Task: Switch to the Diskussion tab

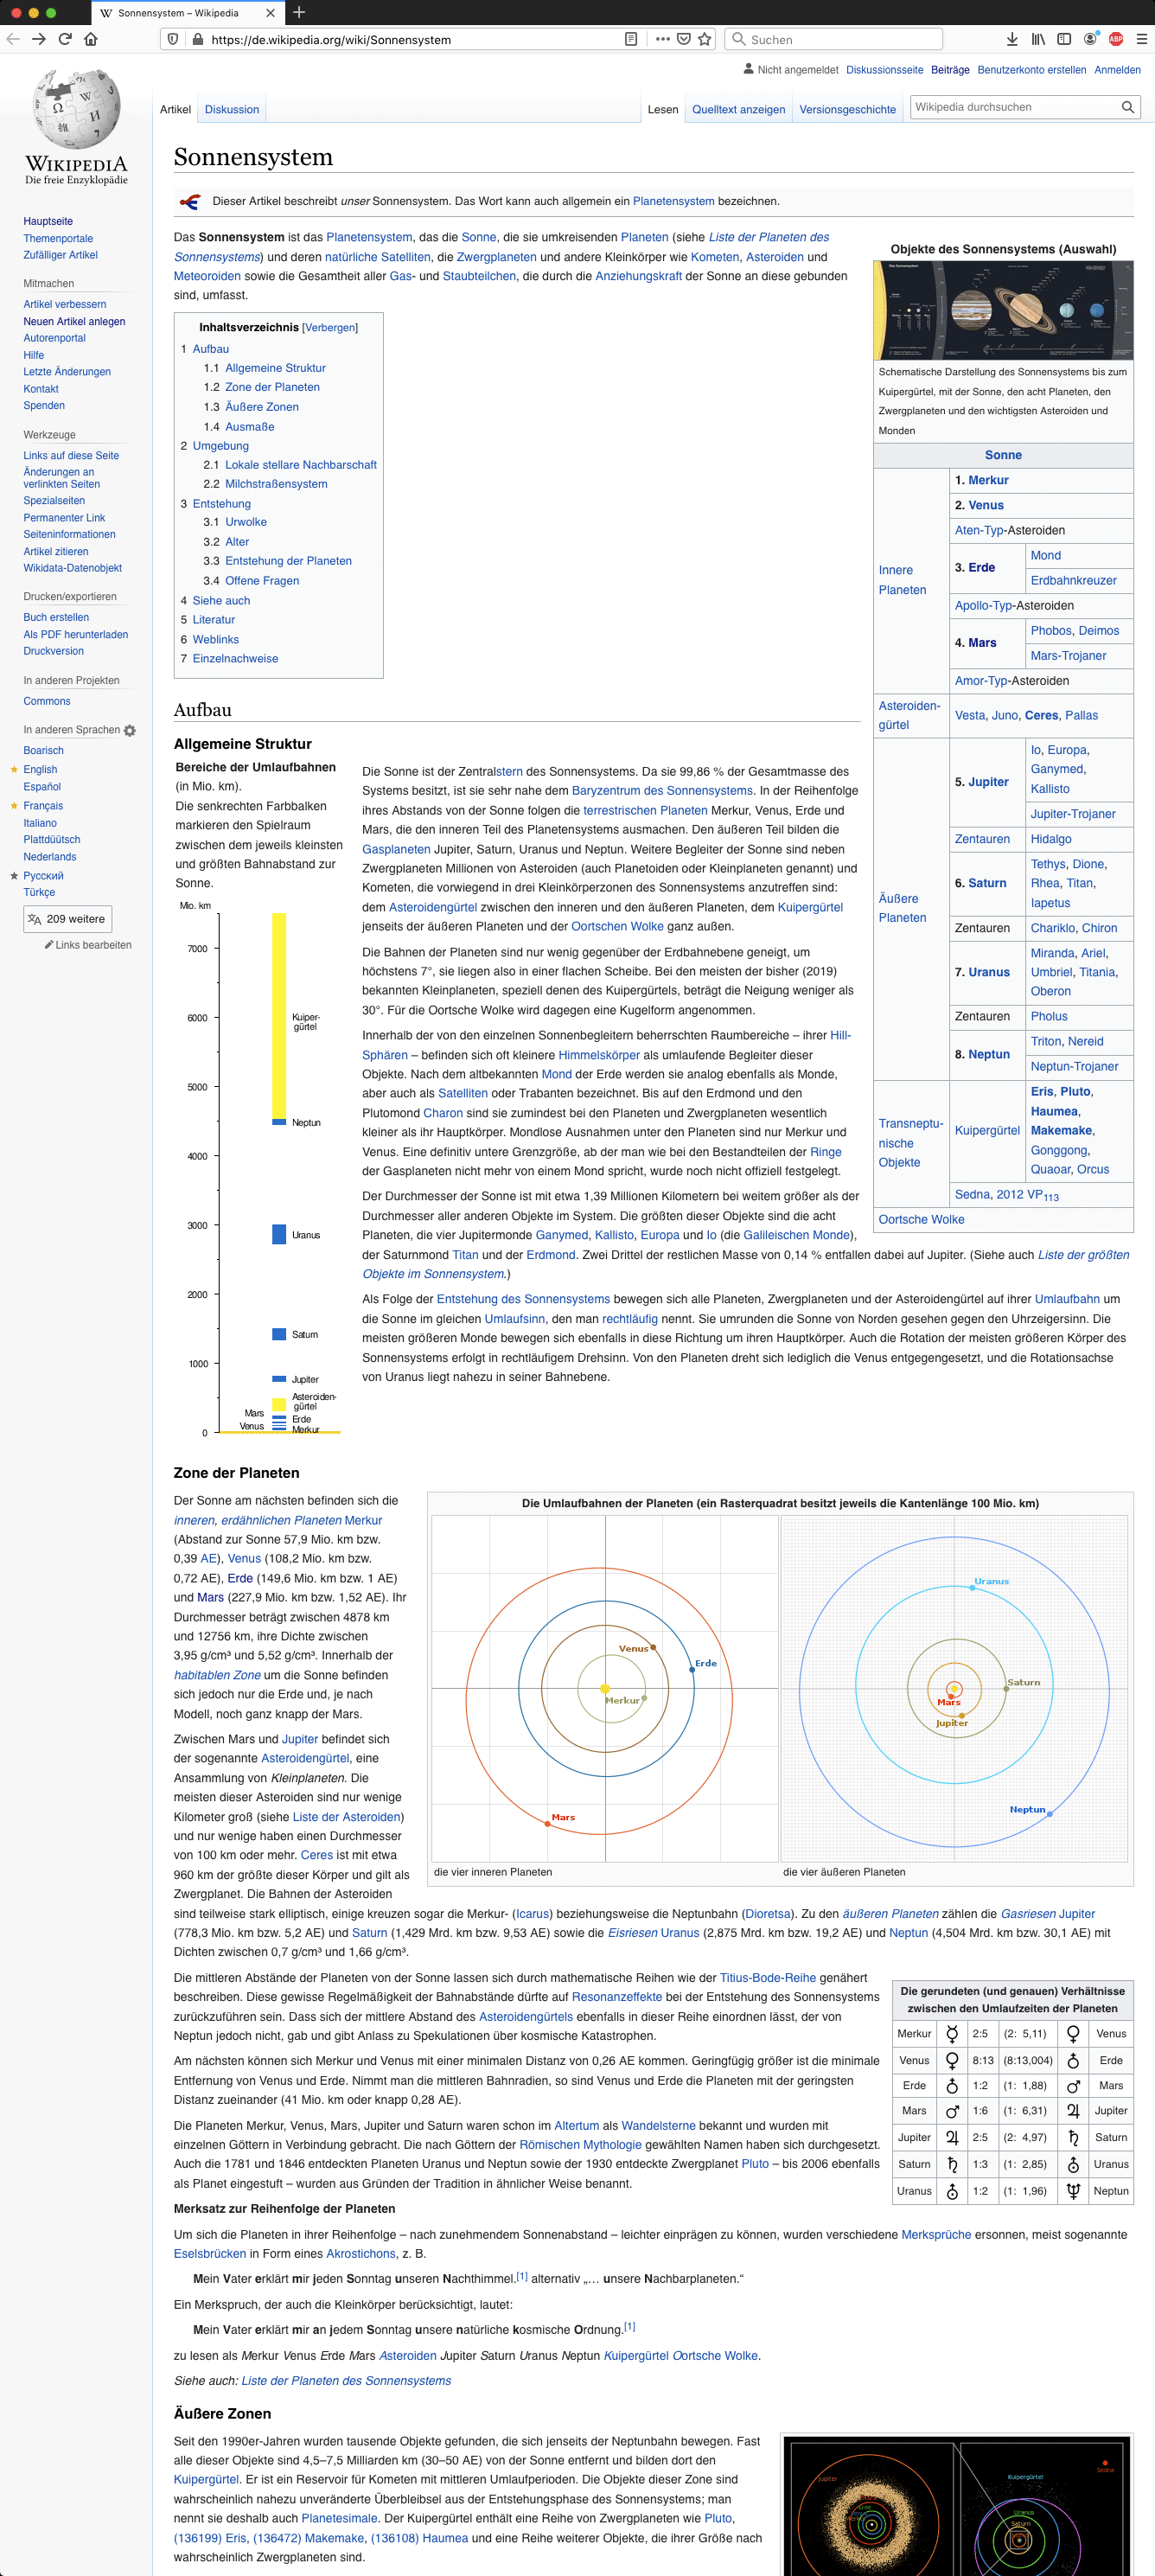Action: point(232,109)
